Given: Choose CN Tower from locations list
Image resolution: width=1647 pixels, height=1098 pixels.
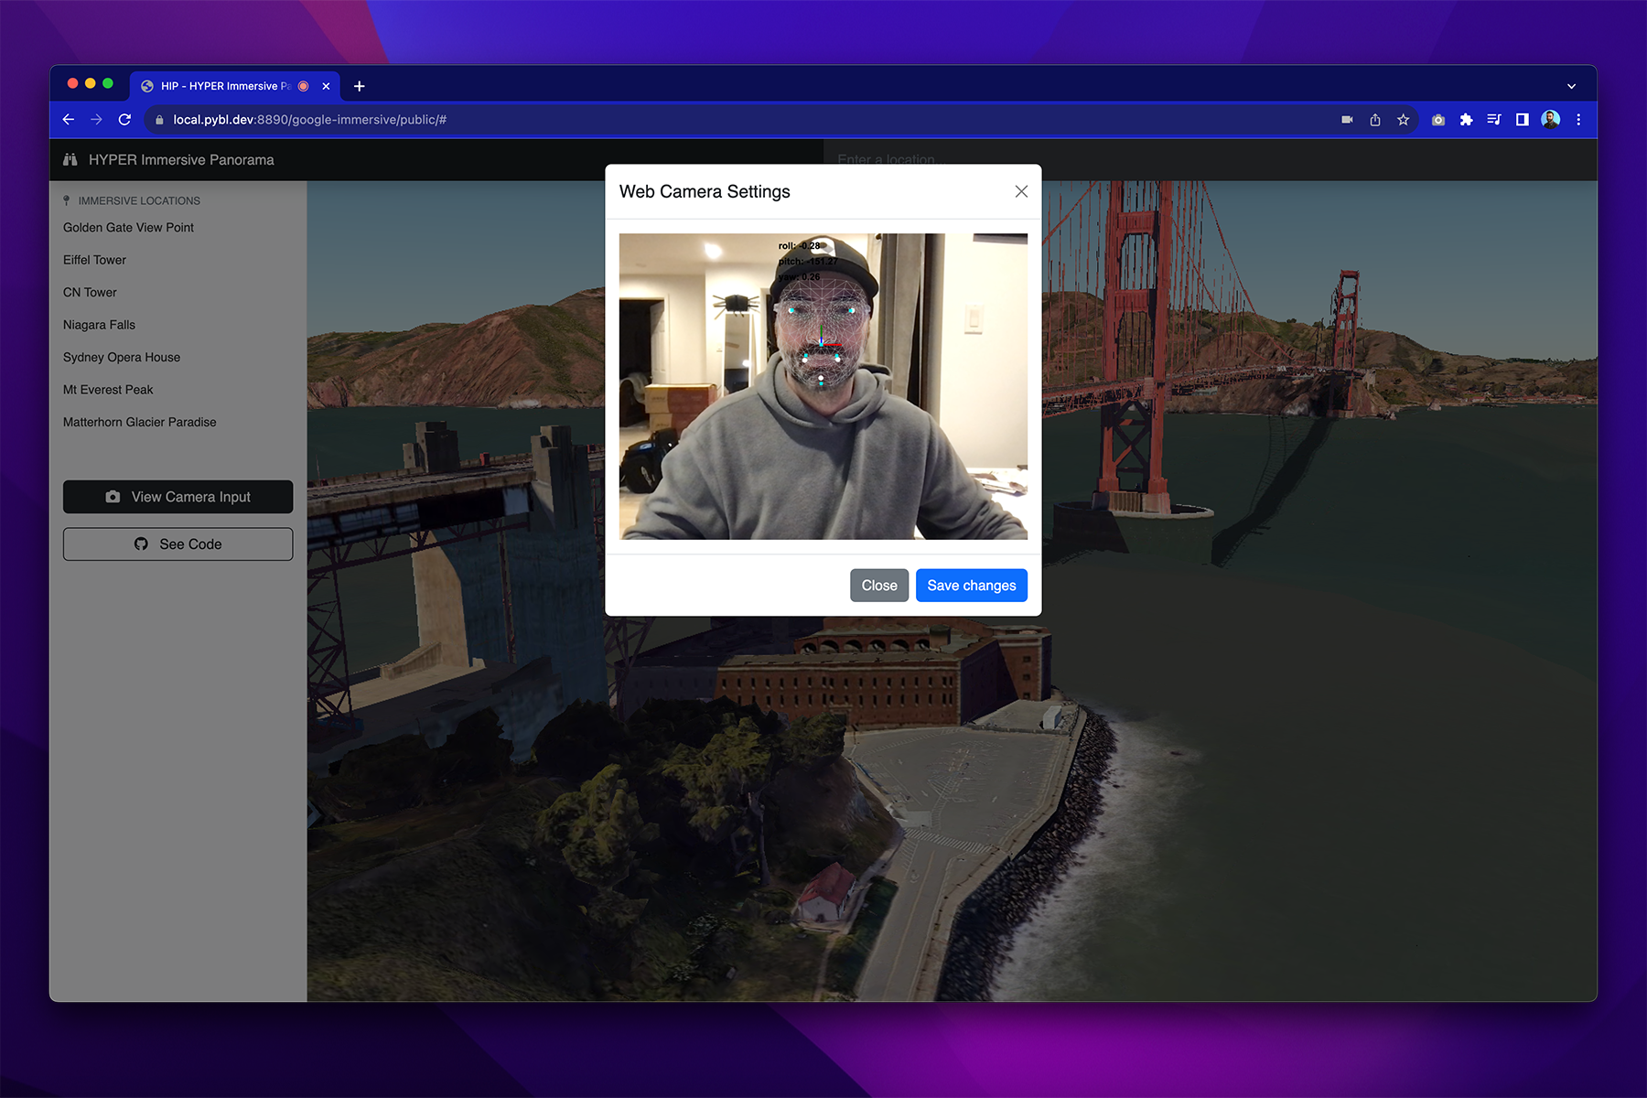Looking at the screenshot, I should 90,293.
